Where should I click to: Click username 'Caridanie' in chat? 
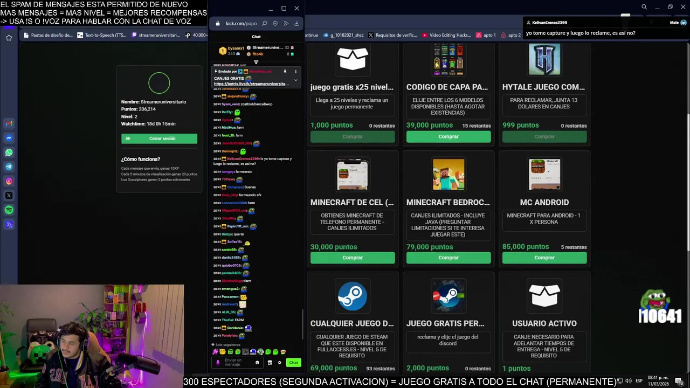tap(235, 328)
